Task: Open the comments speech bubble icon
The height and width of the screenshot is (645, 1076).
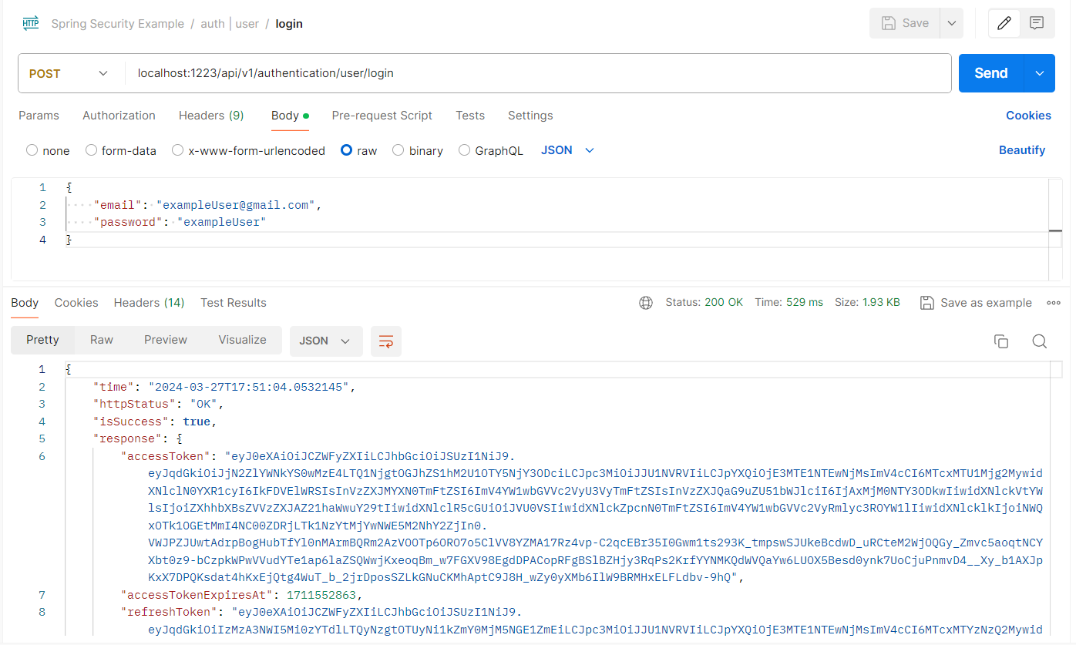Action: click(x=1037, y=23)
